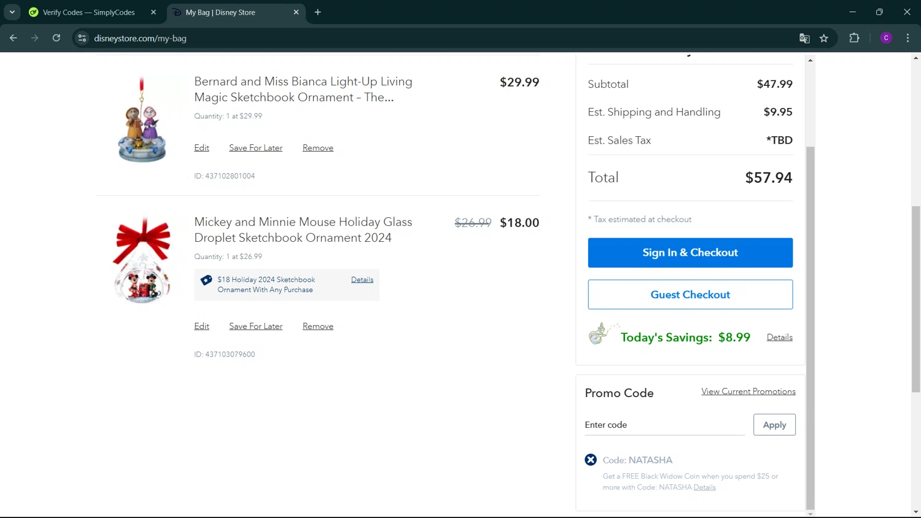
Task: Edit the Mickey and Minnie ornament
Action: pyautogui.click(x=201, y=327)
